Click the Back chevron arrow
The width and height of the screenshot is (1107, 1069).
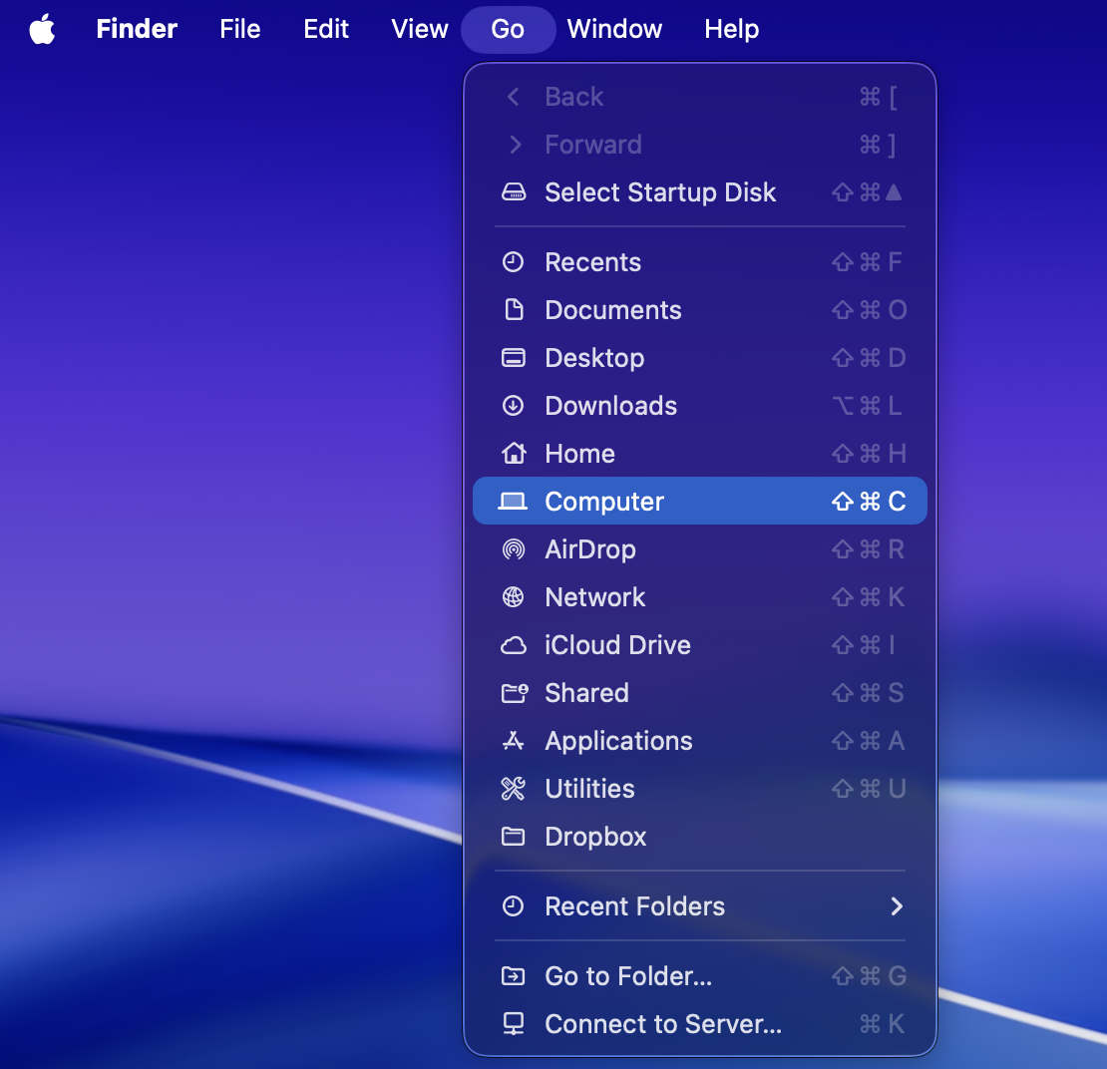514,97
